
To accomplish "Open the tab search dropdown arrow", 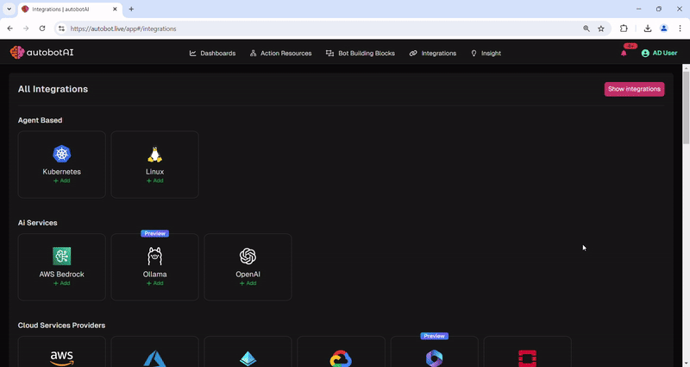I will [x=9, y=9].
